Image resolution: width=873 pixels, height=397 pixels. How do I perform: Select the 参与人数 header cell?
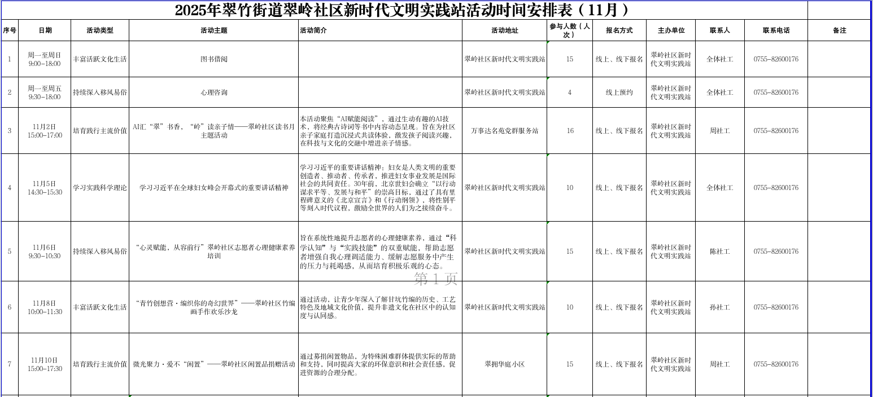coord(569,30)
